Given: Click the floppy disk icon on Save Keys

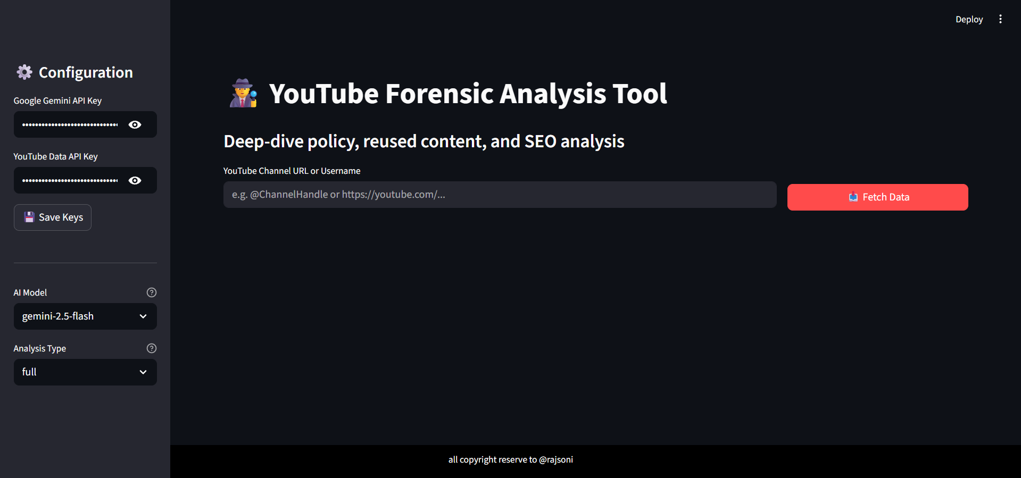Looking at the screenshot, I should point(29,217).
